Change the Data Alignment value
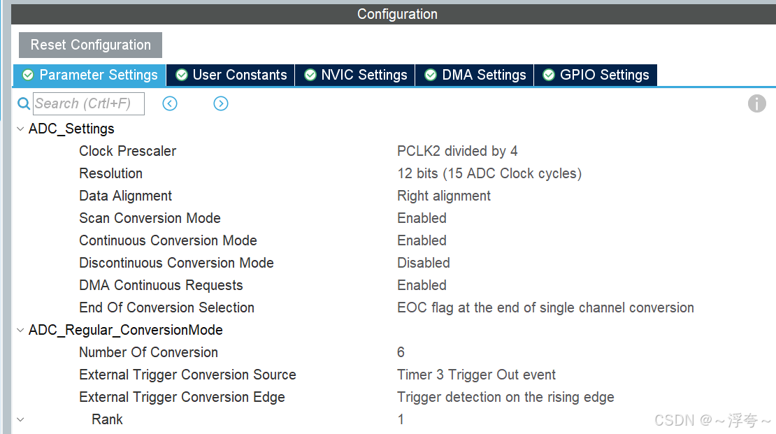The image size is (776, 434). [x=444, y=196]
